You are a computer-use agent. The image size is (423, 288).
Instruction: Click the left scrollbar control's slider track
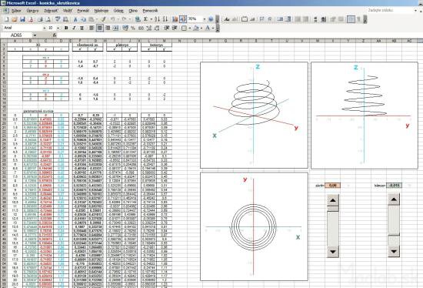[x=332, y=229]
